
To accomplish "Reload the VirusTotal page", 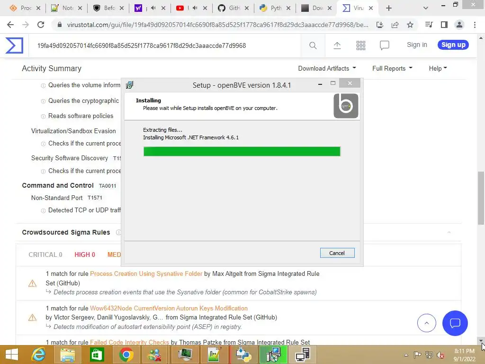I will point(41,25).
